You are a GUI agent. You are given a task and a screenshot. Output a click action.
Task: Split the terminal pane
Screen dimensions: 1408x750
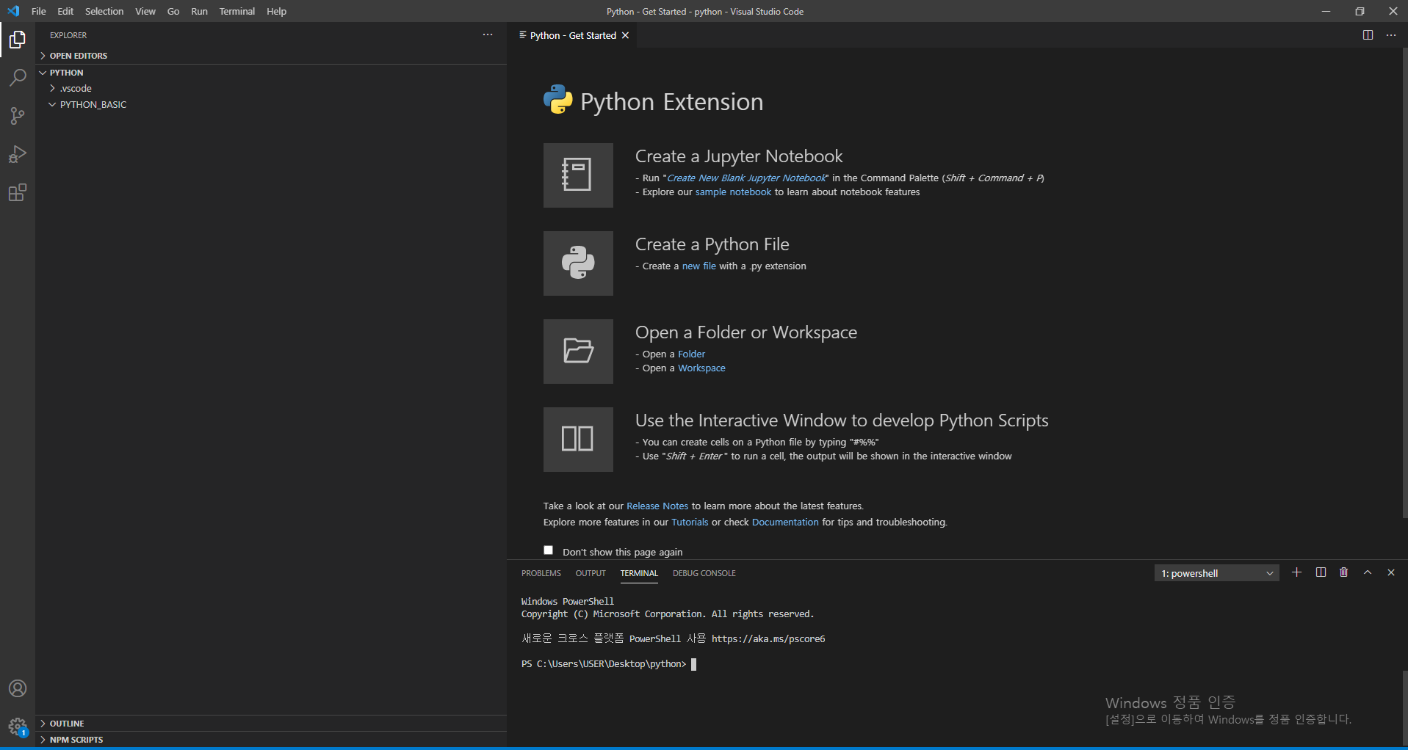coord(1321,572)
